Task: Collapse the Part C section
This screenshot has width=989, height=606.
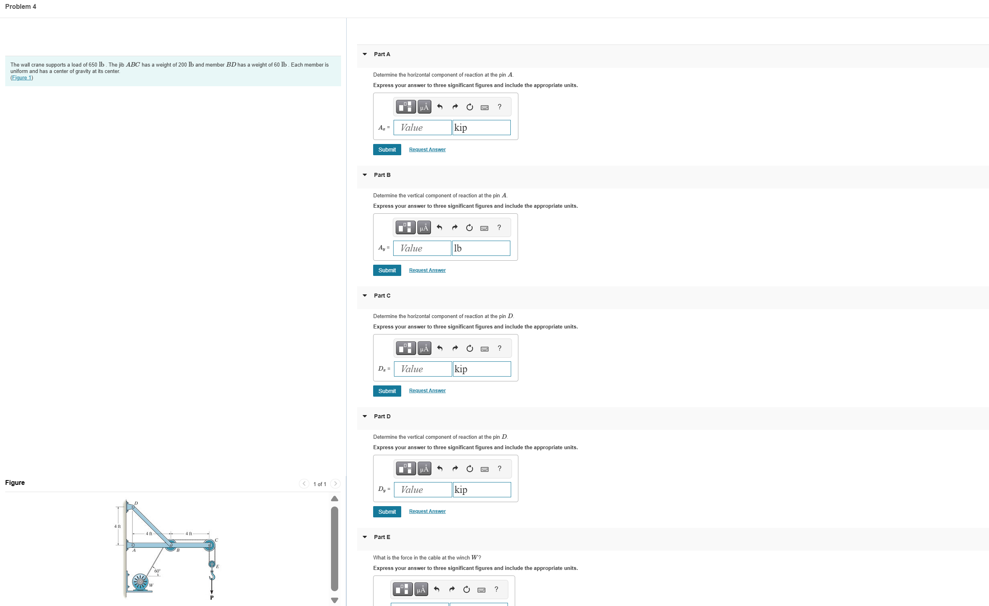Action: (364, 296)
